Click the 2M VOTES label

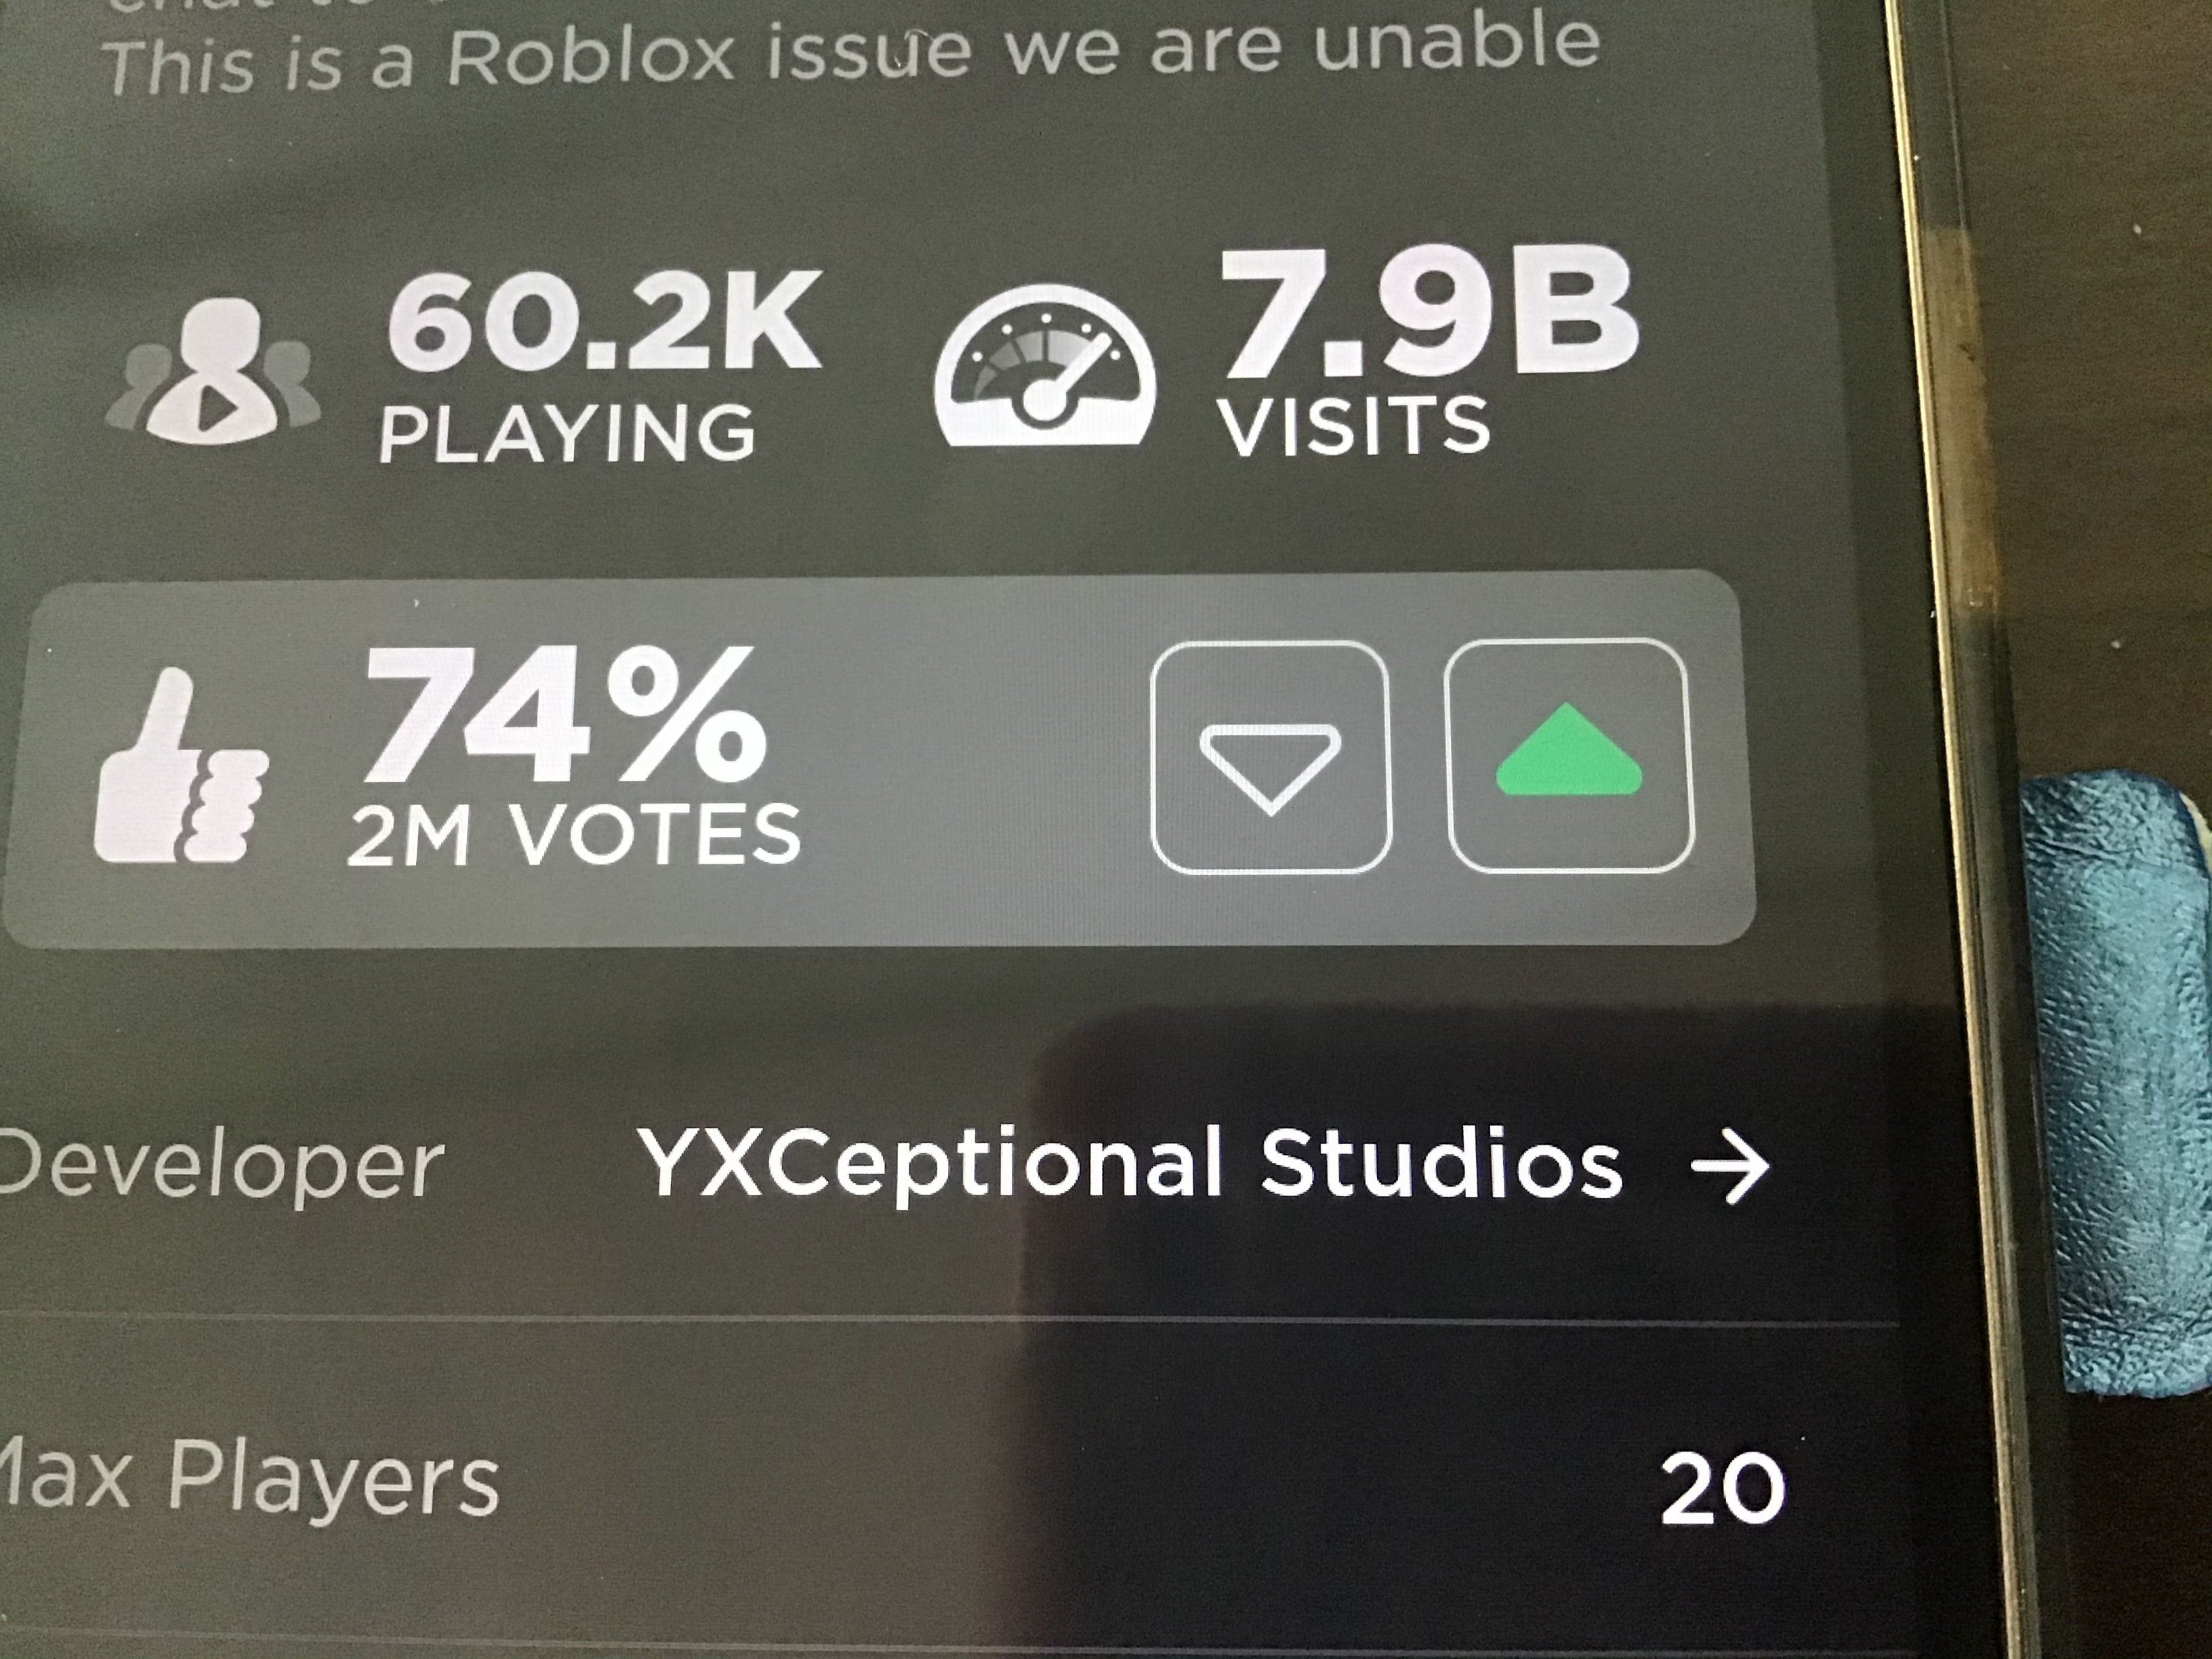point(574,834)
